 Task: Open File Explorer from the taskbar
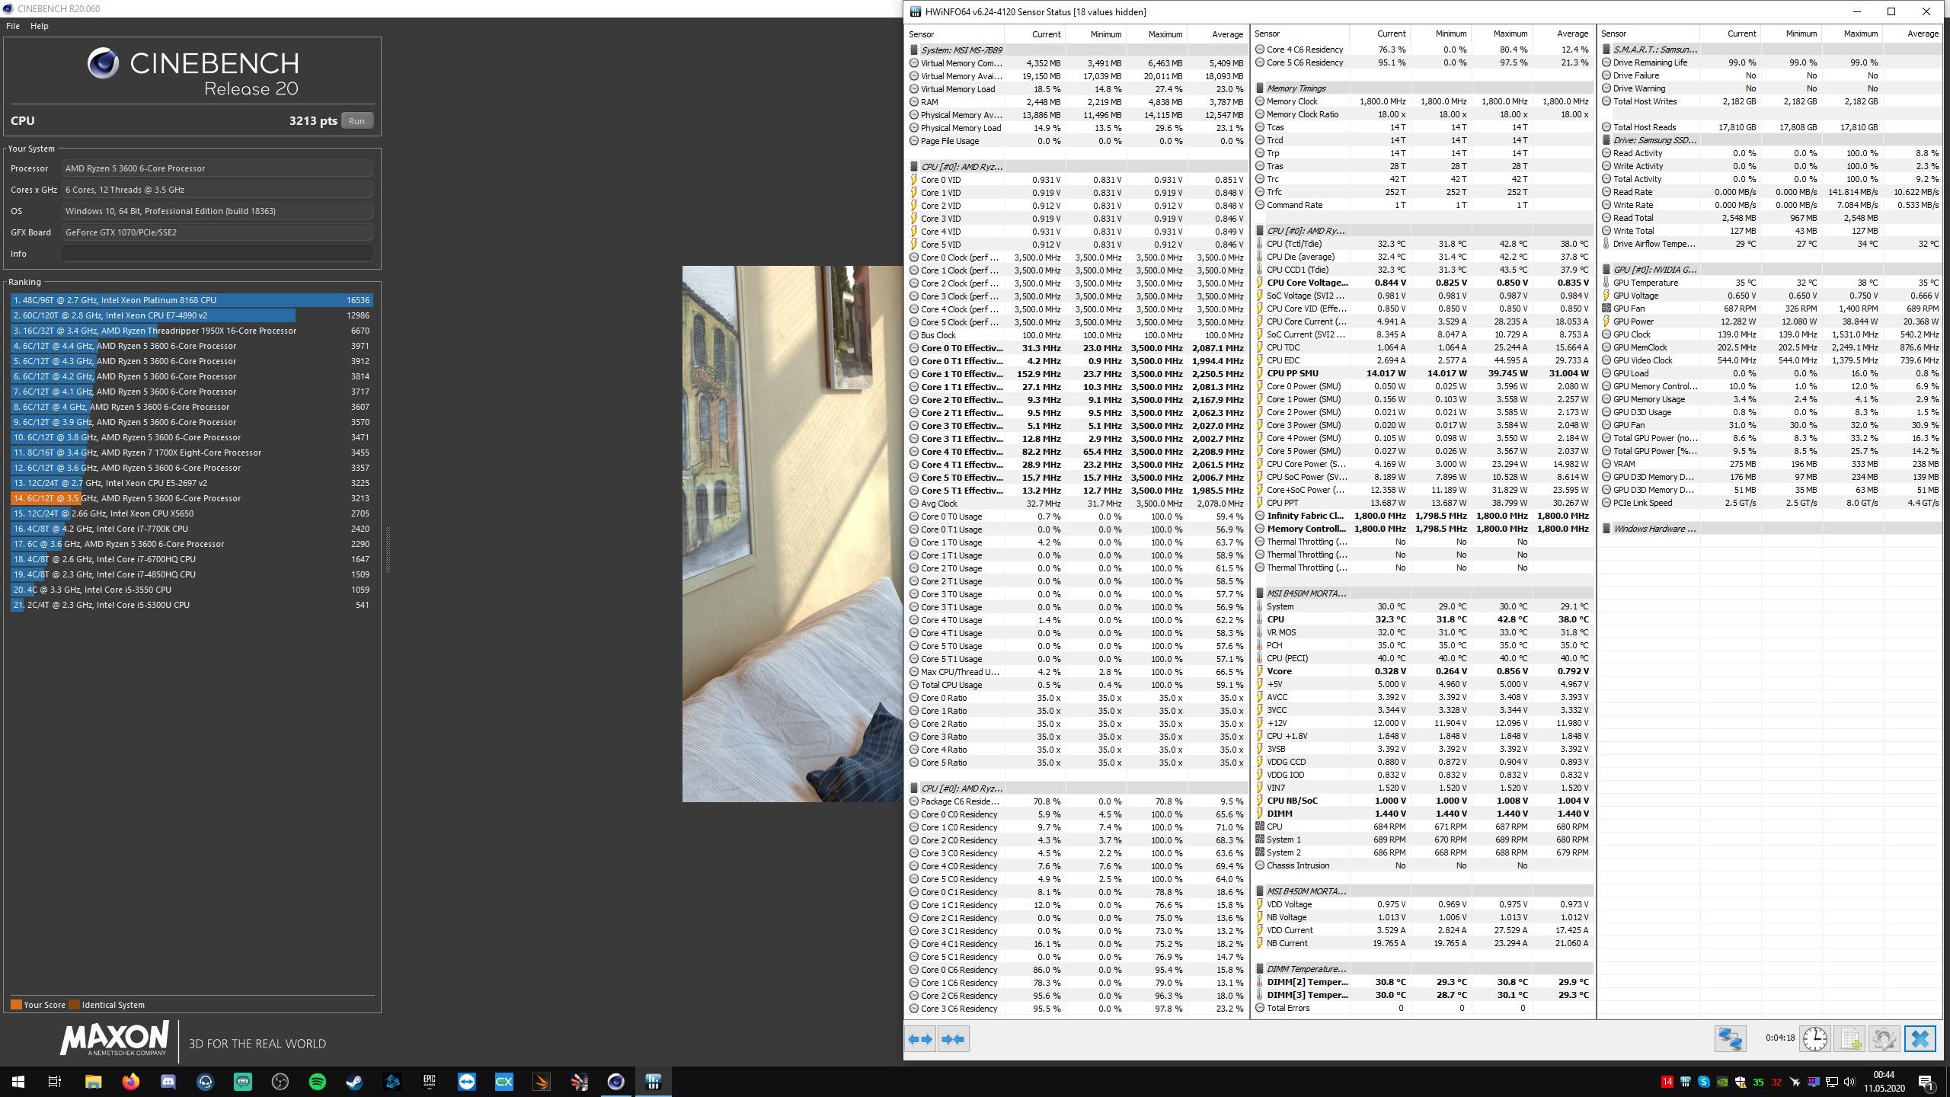93,1081
